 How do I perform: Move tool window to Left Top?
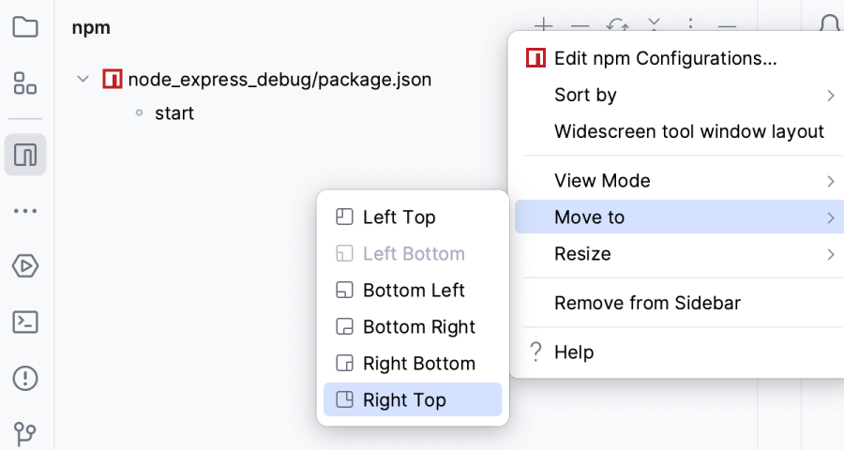click(399, 217)
